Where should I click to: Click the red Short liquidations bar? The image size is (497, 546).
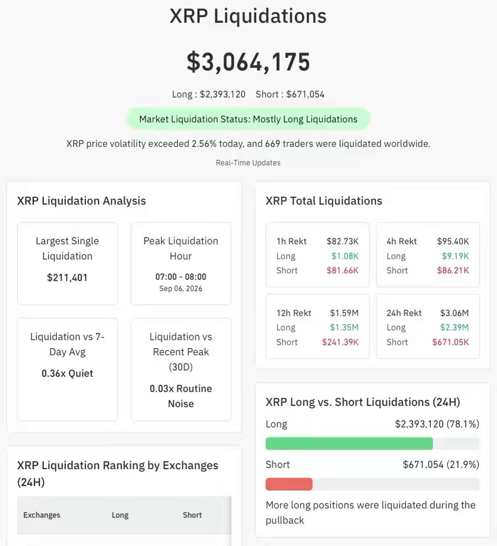(289, 484)
